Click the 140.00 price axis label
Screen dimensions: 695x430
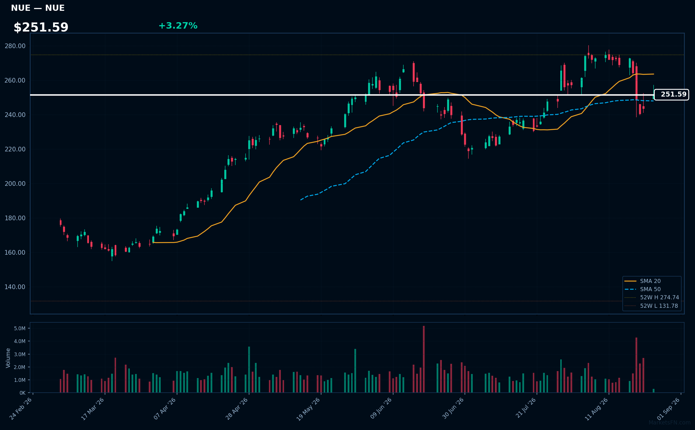point(15,287)
